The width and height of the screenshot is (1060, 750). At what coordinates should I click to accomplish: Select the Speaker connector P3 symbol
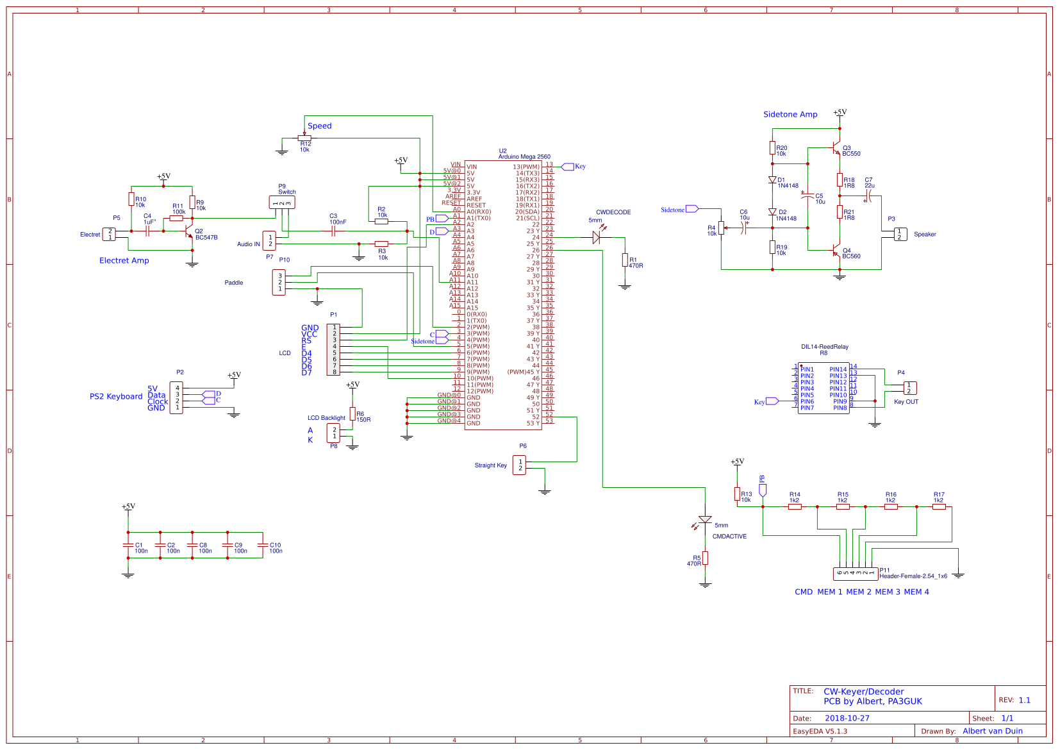900,233
